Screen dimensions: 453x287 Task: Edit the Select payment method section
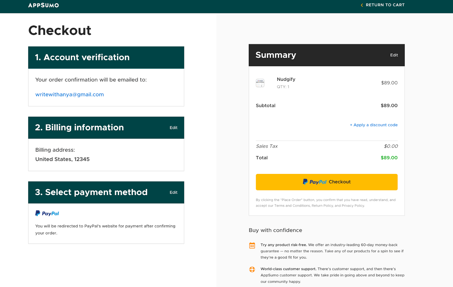click(174, 193)
